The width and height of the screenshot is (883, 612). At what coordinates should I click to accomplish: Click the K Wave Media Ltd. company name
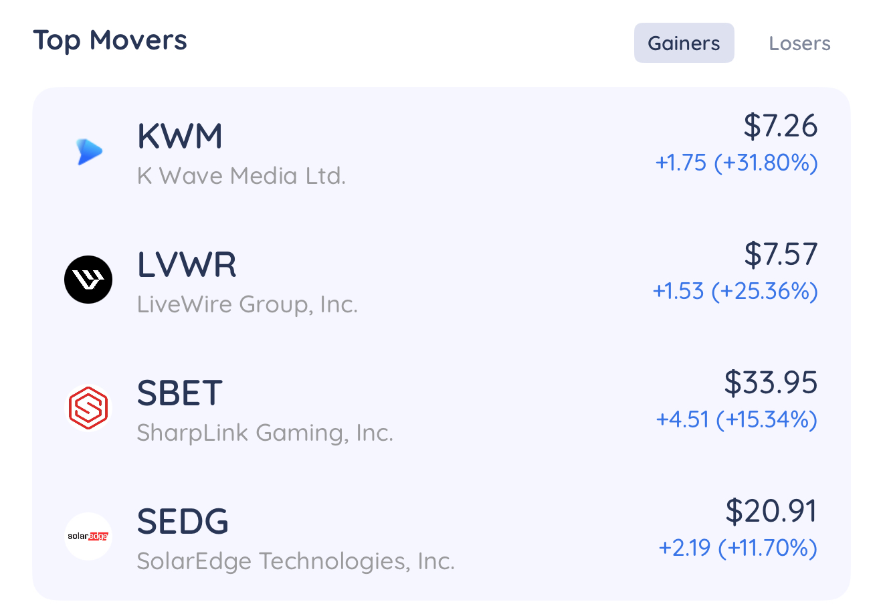[241, 176]
